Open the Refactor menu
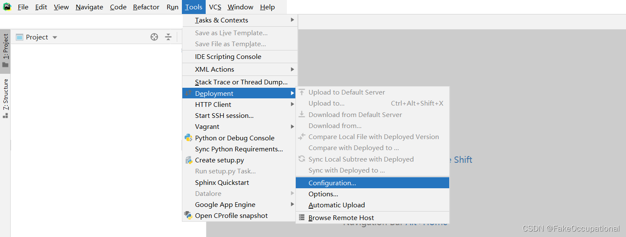 click(146, 7)
